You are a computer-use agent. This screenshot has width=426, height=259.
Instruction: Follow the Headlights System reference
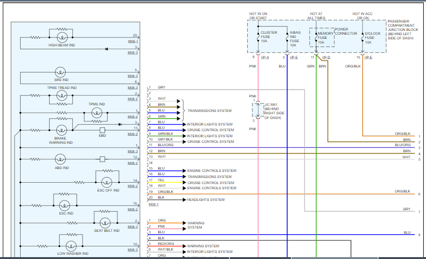click(205, 200)
